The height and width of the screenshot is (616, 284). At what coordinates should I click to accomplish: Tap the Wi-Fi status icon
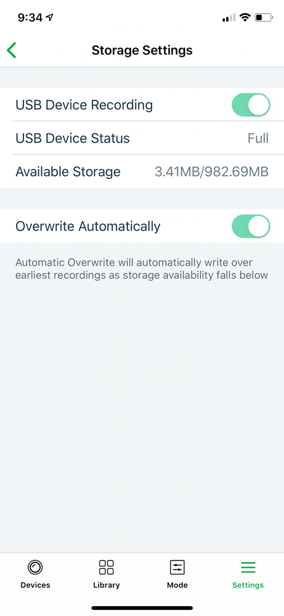[246, 17]
